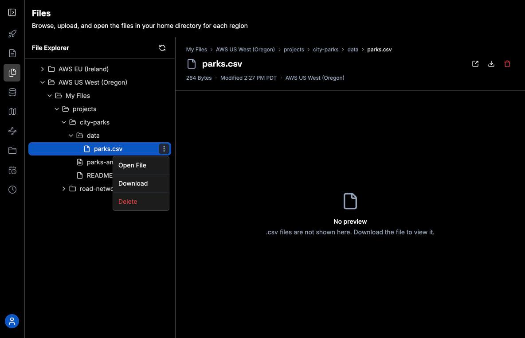Click 'Modified 2:27 PM PDT' text

click(x=248, y=78)
